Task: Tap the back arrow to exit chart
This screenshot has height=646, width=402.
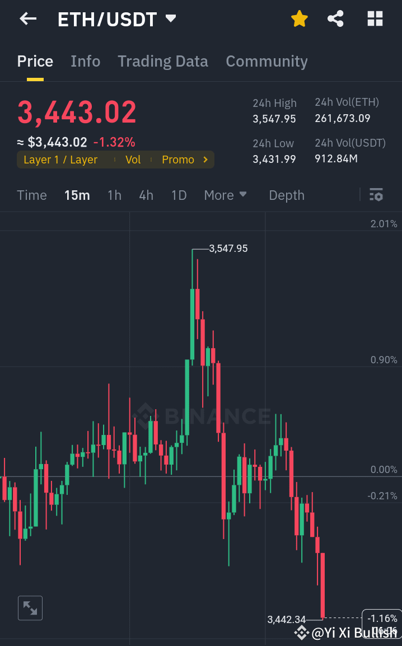Action: (x=27, y=18)
